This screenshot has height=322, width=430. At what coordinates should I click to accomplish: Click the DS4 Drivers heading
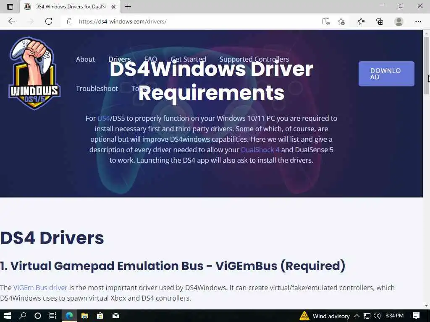coord(52,238)
